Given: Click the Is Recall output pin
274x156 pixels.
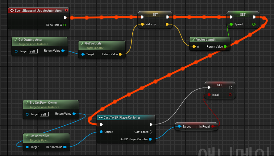Looking at the screenshot, I should coord(213,126).
